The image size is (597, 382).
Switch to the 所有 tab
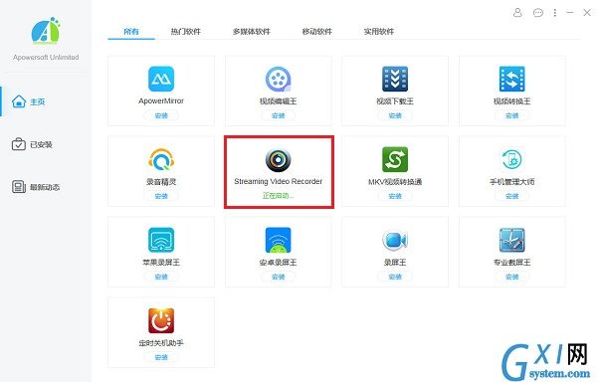(131, 31)
